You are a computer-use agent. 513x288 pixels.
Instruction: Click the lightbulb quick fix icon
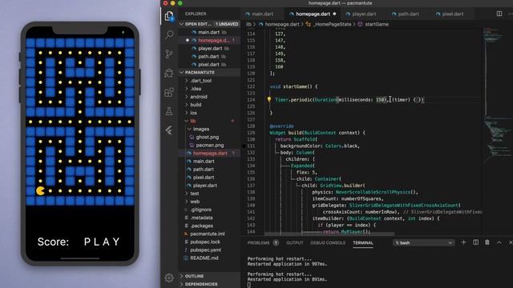[x=269, y=99]
